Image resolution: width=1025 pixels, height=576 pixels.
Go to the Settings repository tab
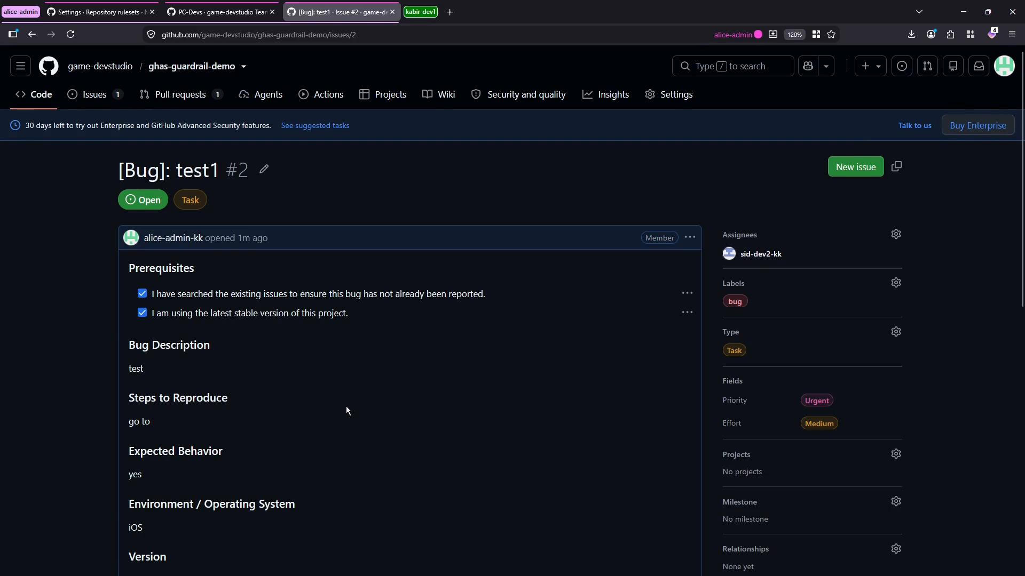(669, 94)
